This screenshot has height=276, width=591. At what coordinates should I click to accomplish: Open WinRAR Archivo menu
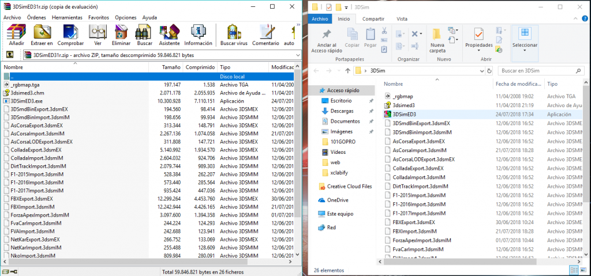(12, 17)
